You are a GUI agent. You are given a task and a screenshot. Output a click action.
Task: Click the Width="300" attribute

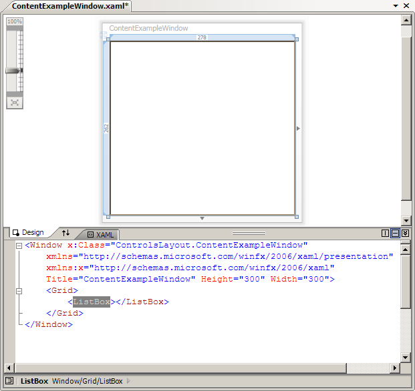pyautogui.click(x=300, y=279)
